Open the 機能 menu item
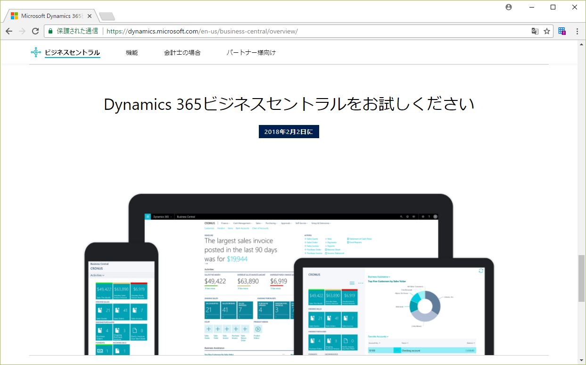This screenshot has width=586, height=365. point(132,53)
